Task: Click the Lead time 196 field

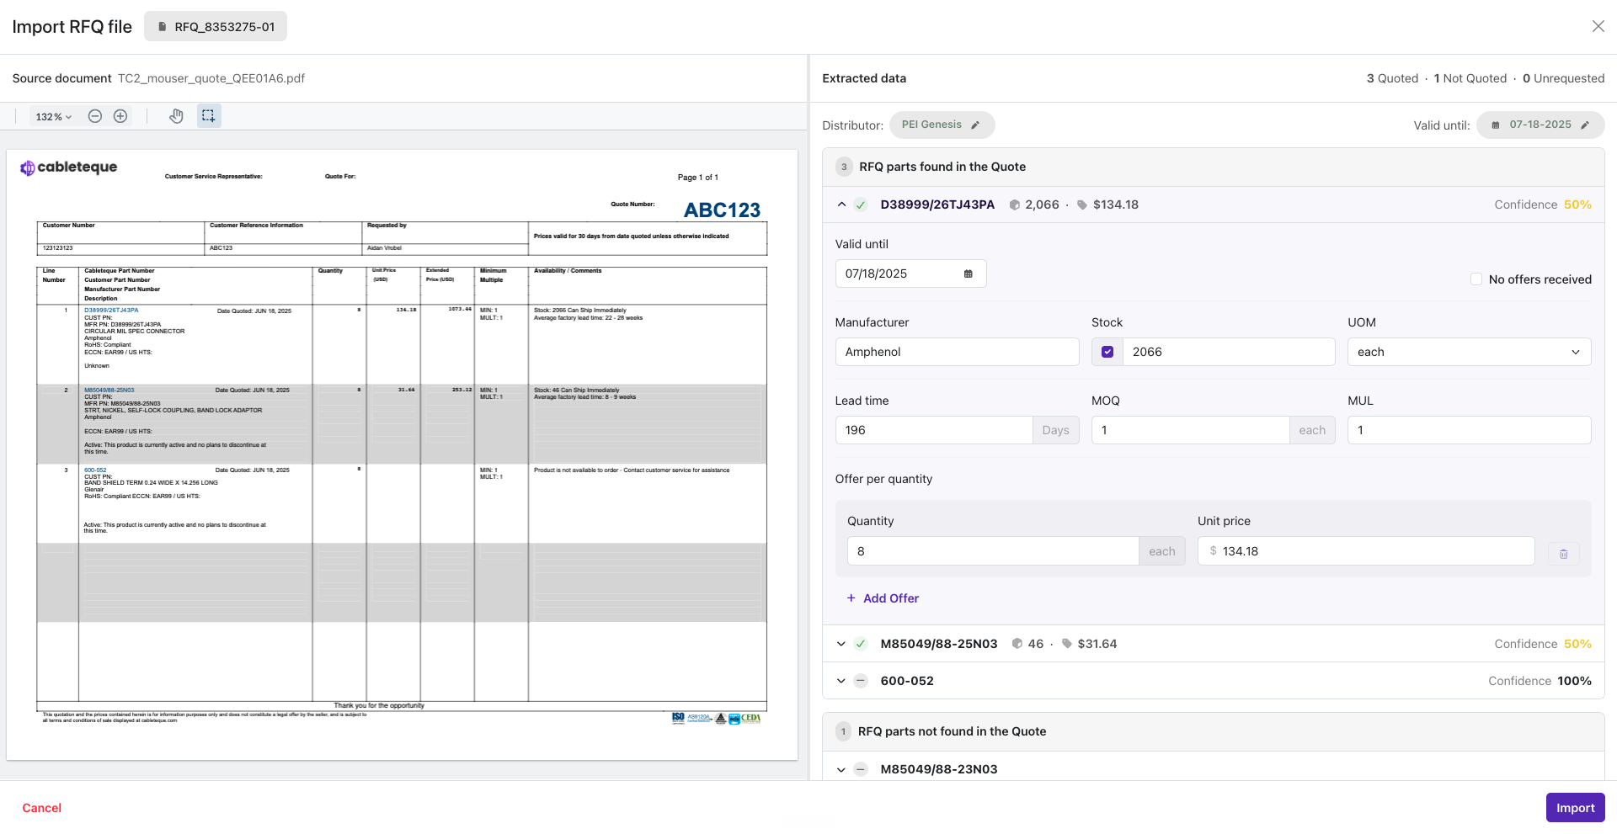Action: [934, 430]
